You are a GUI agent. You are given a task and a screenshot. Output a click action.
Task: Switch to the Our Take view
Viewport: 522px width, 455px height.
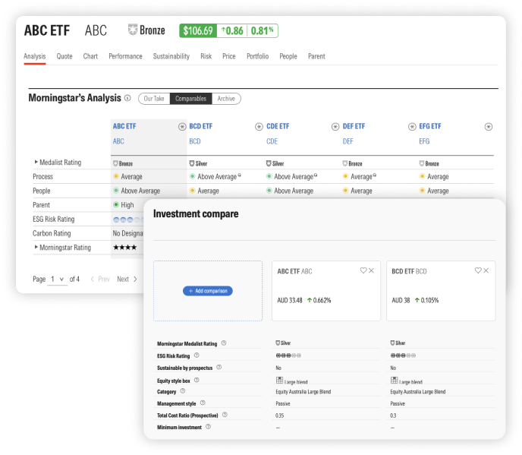click(x=154, y=99)
